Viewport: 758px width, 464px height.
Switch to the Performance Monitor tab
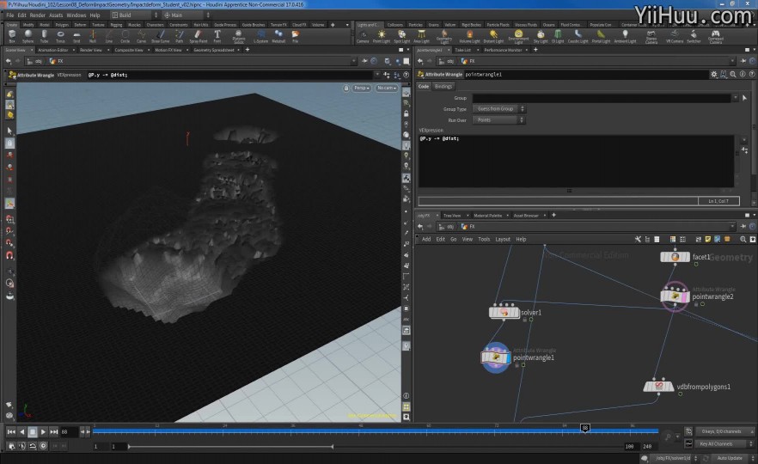pyautogui.click(x=503, y=50)
